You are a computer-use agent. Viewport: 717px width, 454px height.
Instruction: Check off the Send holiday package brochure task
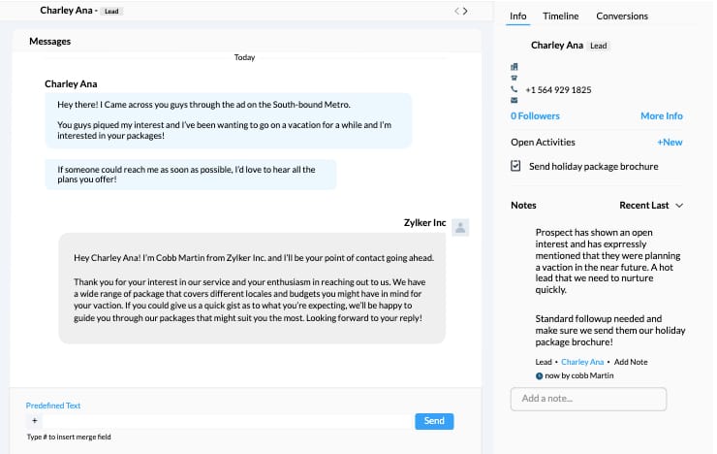[x=515, y=166]
